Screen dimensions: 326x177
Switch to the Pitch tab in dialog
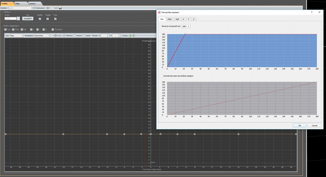click(x=170, y=19)
